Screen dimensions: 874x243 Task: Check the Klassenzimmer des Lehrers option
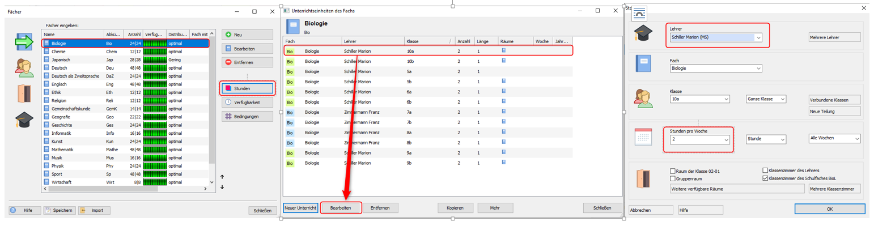click(x=765, y=170)
